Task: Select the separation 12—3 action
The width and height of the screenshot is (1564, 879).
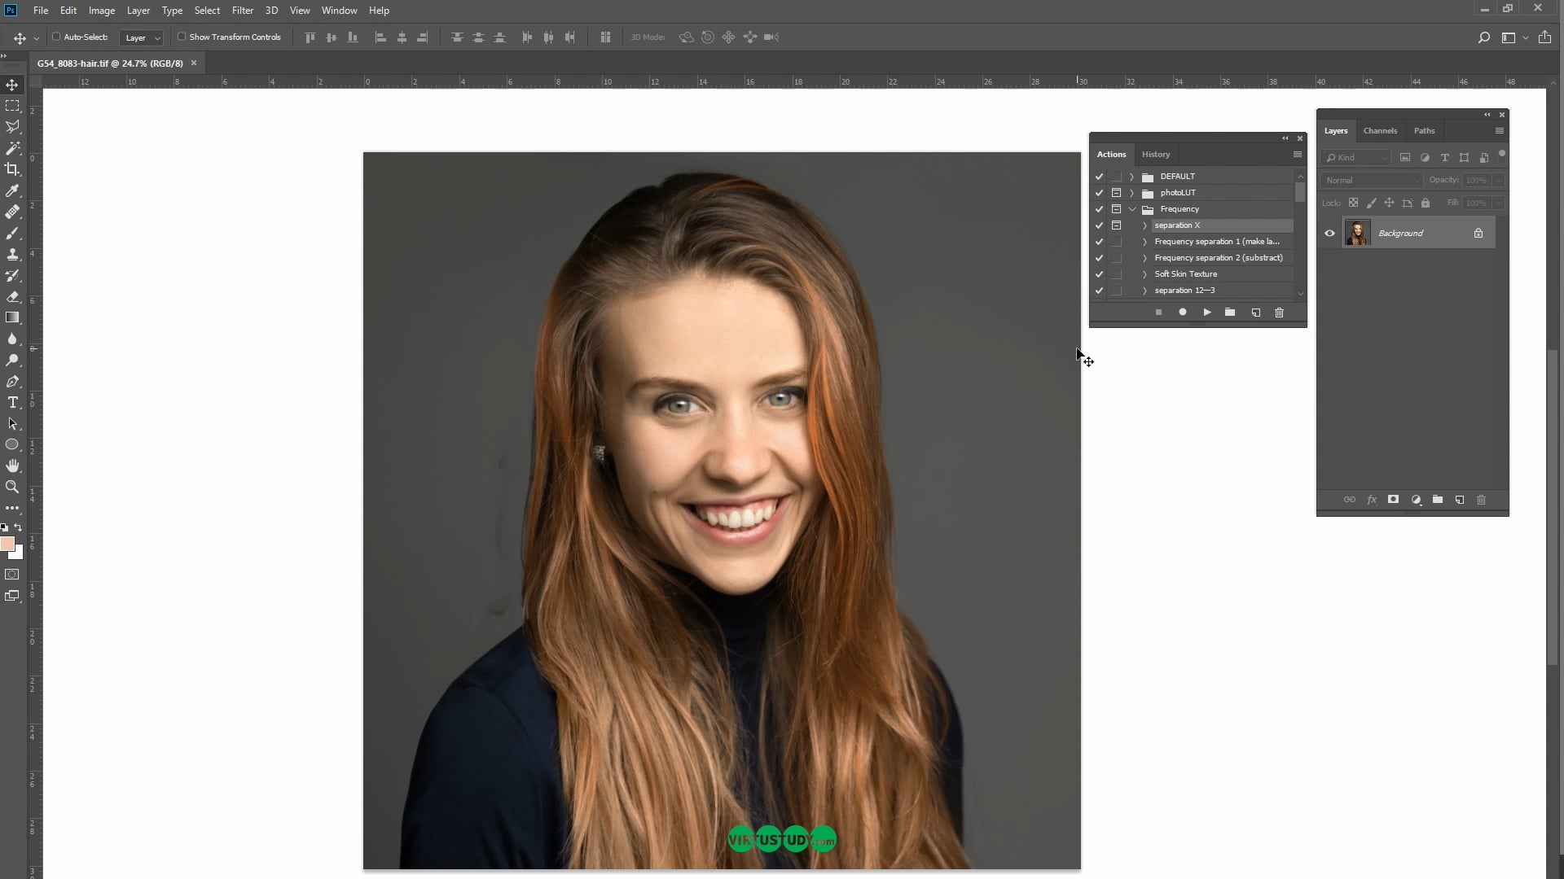Action: [x=1184, y=291]
